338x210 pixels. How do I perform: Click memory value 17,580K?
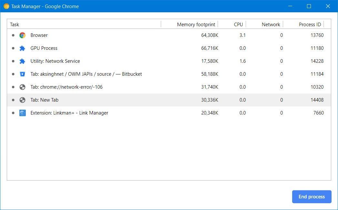click(x=210, y=61)
